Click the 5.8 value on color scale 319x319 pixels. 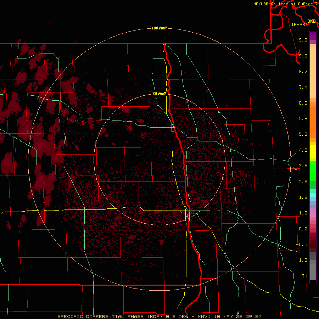[303, 119]
